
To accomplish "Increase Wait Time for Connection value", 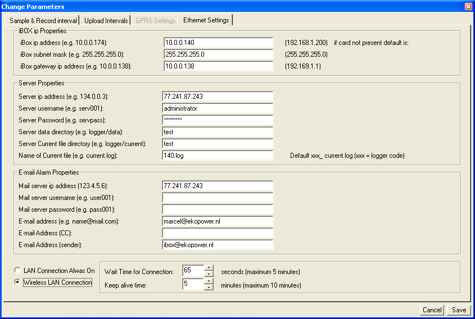I will coord(209,268).
